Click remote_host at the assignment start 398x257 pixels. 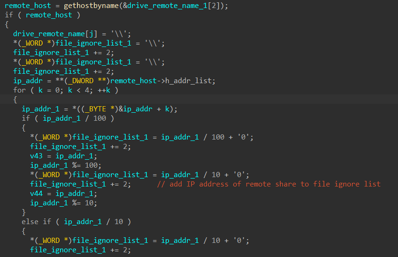tap(28, 6)
